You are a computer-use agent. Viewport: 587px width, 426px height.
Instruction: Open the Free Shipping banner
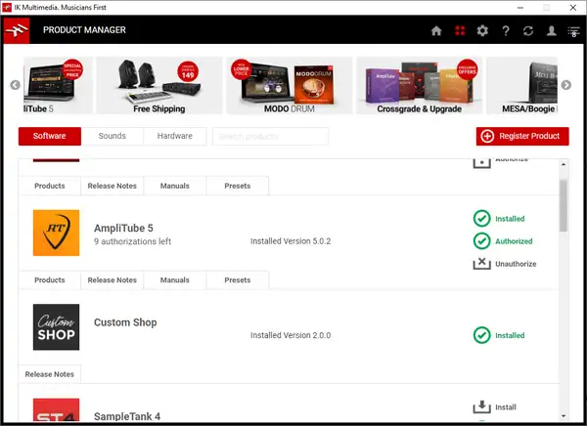tap(159, 86)
